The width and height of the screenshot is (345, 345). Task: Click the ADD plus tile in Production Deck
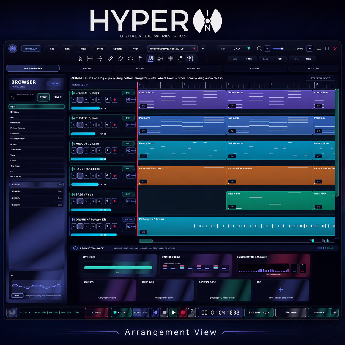pyautogui.click(x=281, y=290)
